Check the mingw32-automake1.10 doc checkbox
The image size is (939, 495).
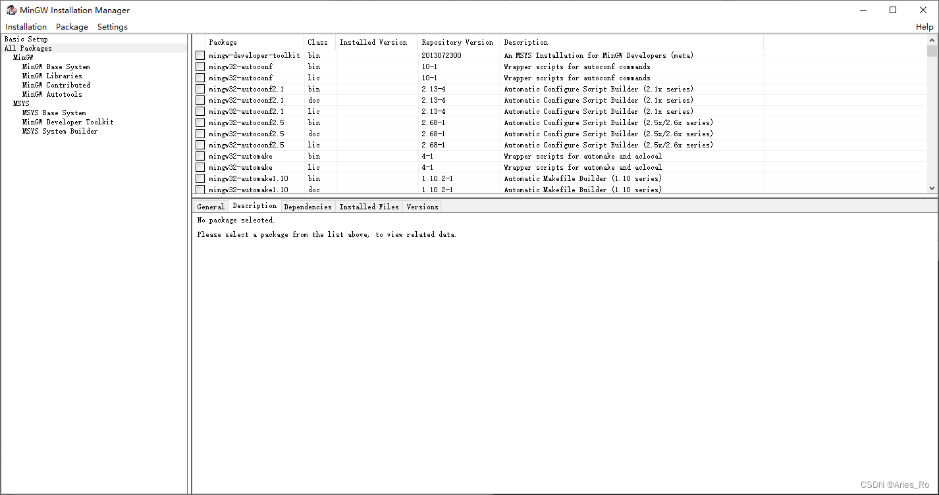[200, 190]
